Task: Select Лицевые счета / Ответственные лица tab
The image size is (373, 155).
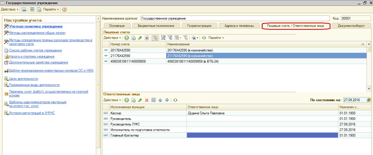Action: pos(296,26)
